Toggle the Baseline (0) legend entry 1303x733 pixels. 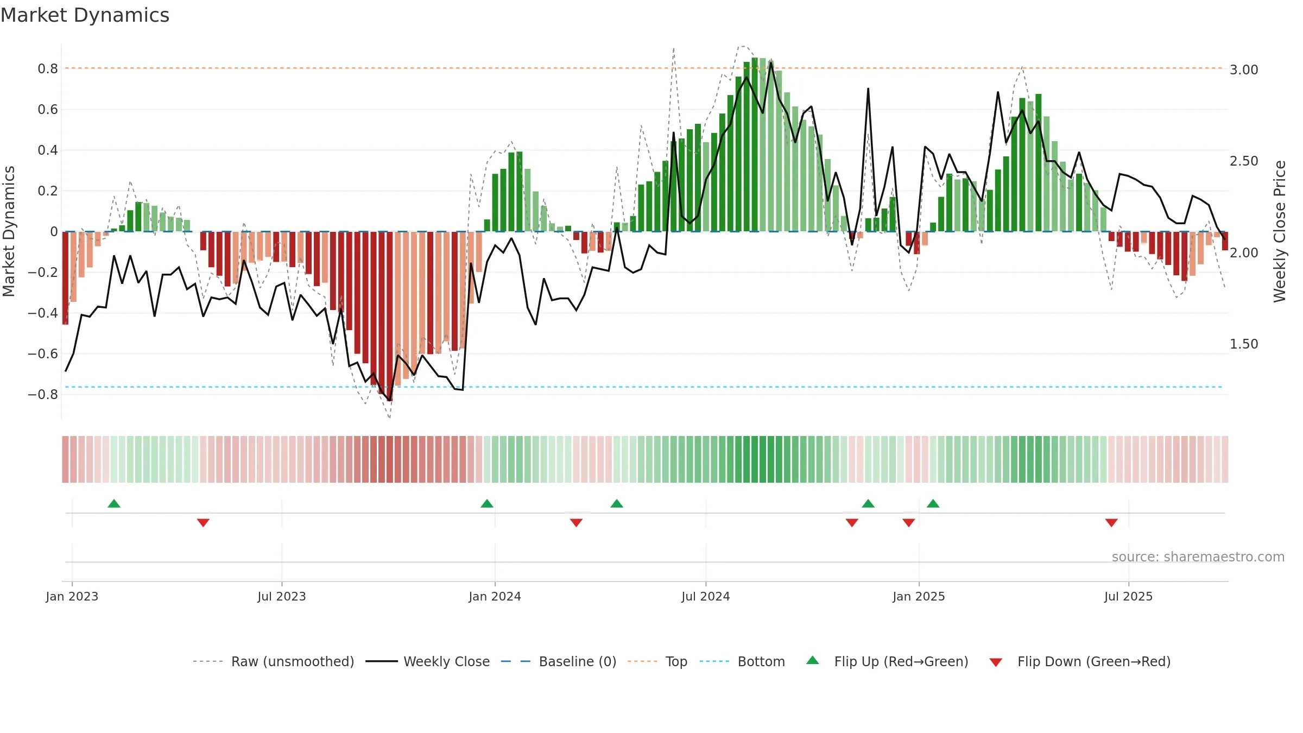[558, 661]
